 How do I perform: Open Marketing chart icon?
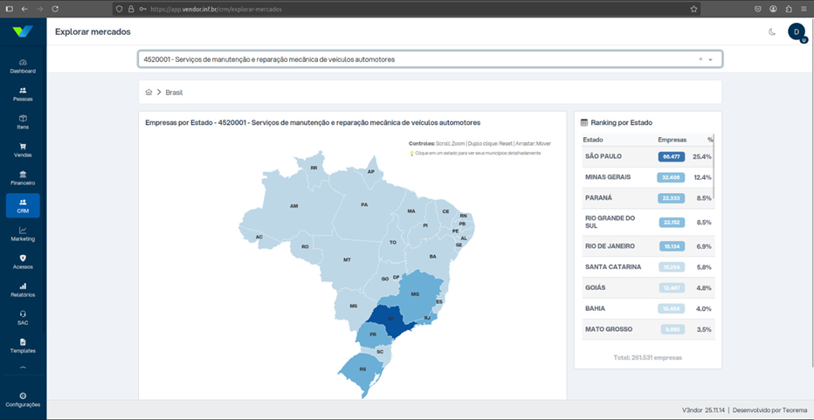[23, 231]
